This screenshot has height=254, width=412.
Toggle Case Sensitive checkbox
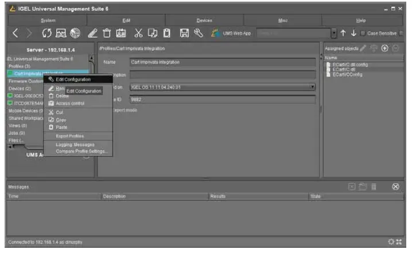(x=363, y=33)
